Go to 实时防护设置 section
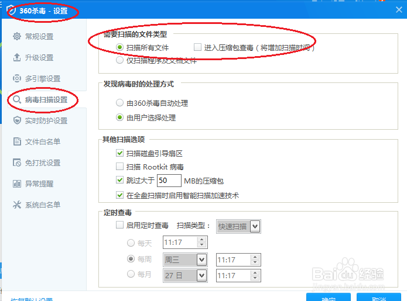The width and height of the screenshot is (407, 301). point(46,121)
